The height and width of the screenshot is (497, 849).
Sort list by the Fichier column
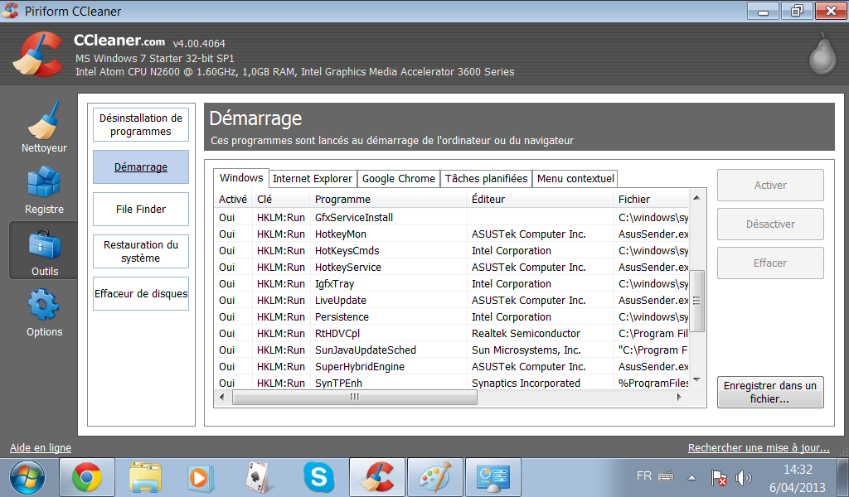(651, 199)
